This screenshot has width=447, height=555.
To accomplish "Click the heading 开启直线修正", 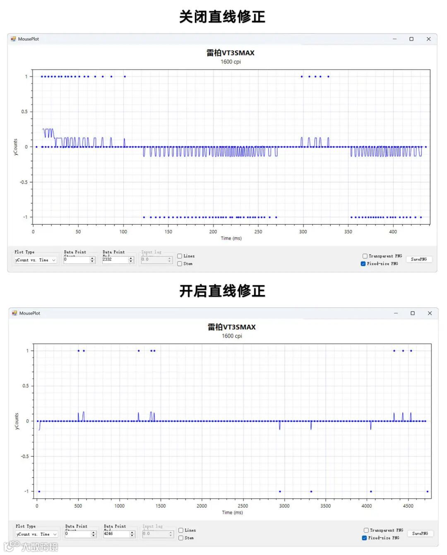I will tap(222, 291).
